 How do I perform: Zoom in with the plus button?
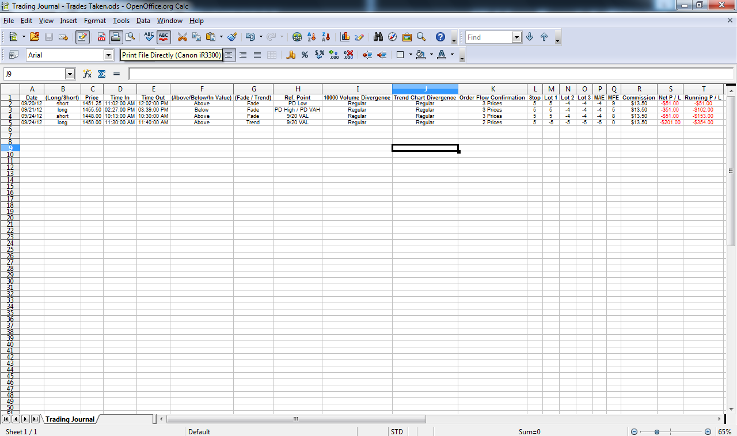708,431
